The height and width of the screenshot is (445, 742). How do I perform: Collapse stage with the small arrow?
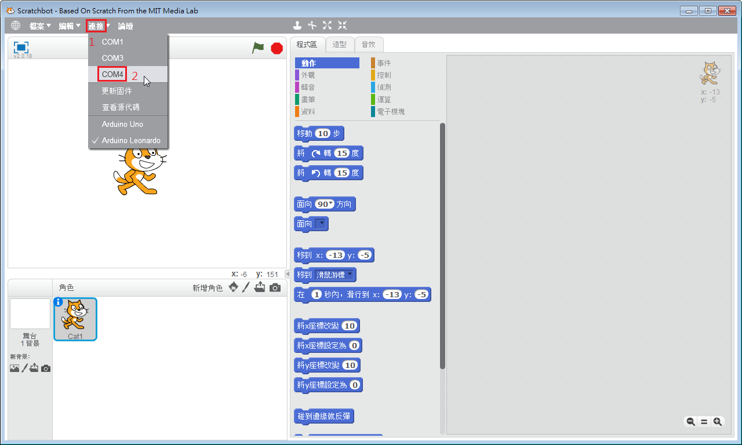(x=288, y=274)
